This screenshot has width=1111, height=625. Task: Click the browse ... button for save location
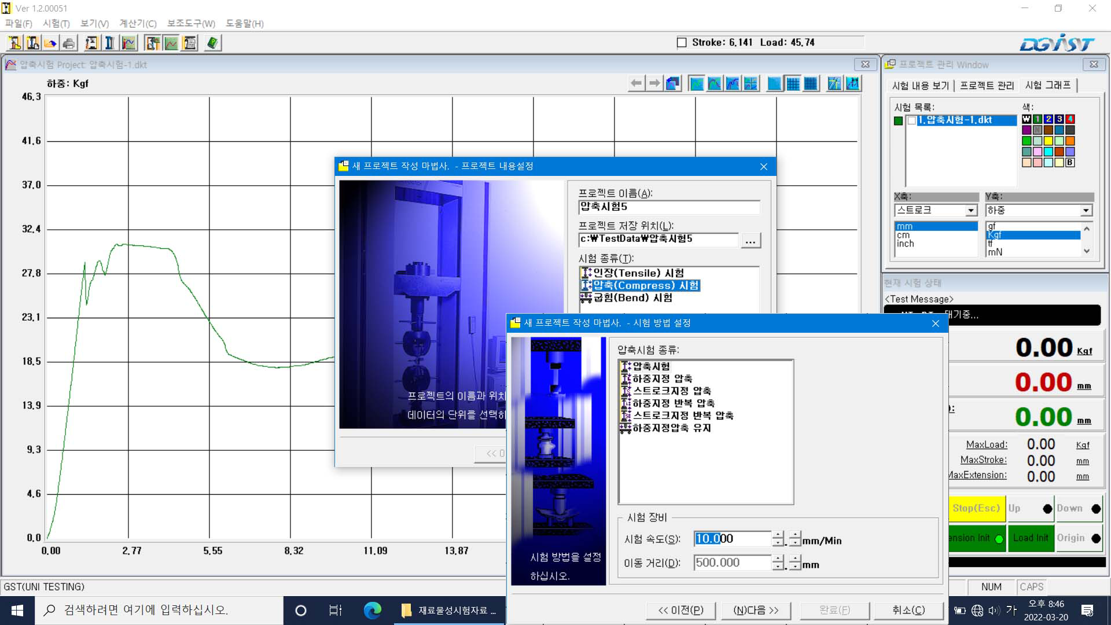751,240
